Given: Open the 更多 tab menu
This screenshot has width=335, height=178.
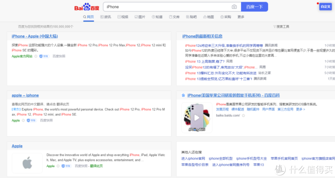Looking at the screenshot, I should point(241,17).
